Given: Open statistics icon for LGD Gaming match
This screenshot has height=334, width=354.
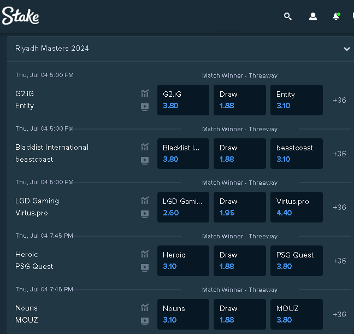Looking at the screenshot, I should 145,200.
